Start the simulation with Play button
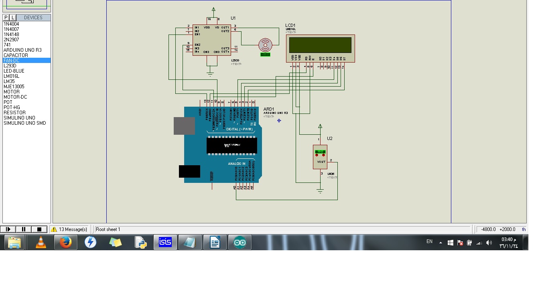Viewport: 548px width, 308px height. (8, 229)
